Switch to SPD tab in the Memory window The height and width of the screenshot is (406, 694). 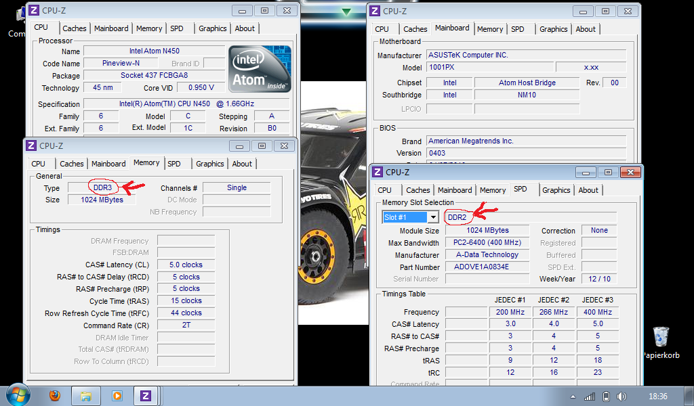[x=174, y=164]
